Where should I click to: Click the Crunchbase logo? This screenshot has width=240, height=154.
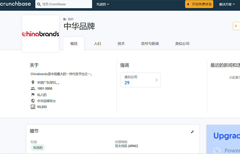click(15, 4)
